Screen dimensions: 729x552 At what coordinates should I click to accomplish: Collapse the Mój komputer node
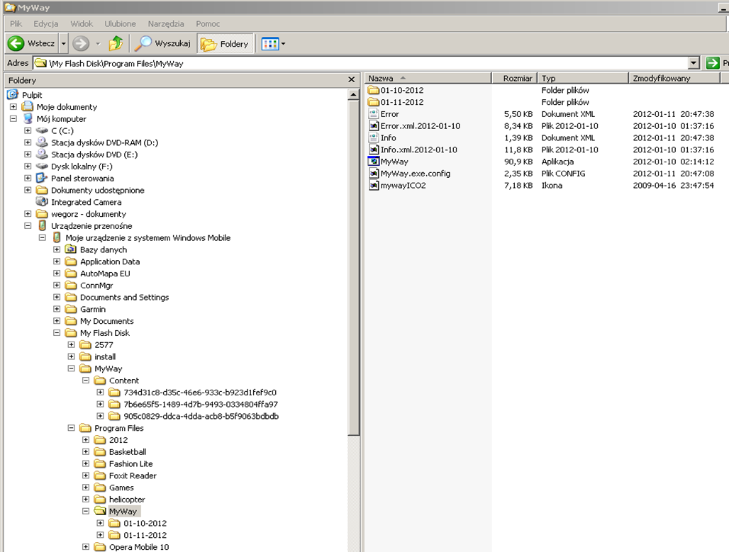13,118
